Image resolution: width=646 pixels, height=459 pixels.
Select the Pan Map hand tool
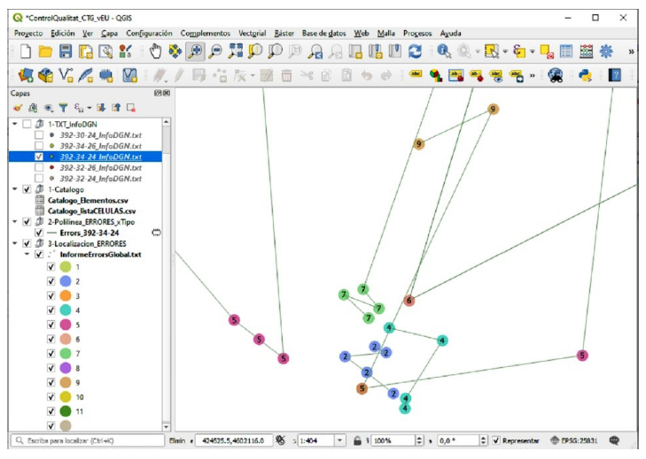tap(154, 52)
